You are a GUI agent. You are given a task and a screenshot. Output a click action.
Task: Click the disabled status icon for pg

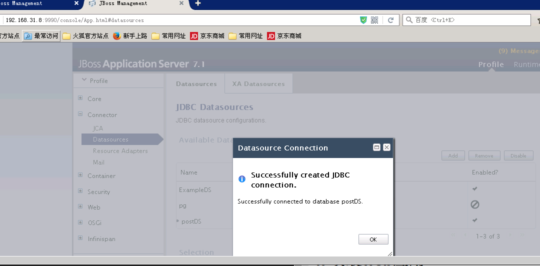[x=474, y=204]
